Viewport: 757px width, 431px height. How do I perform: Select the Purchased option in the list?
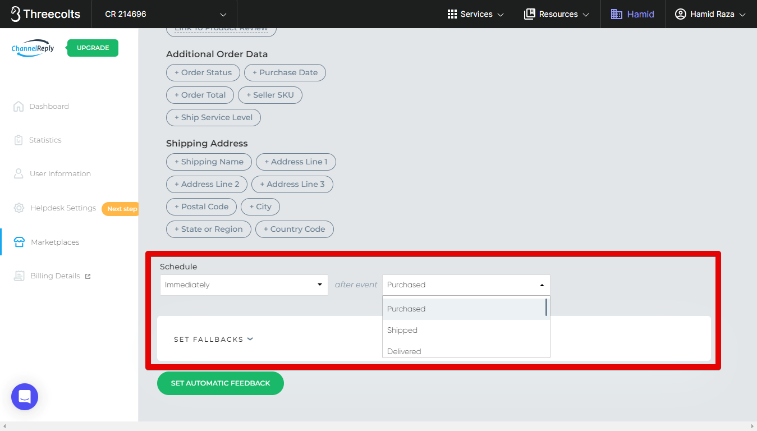[x=464, y=309]
